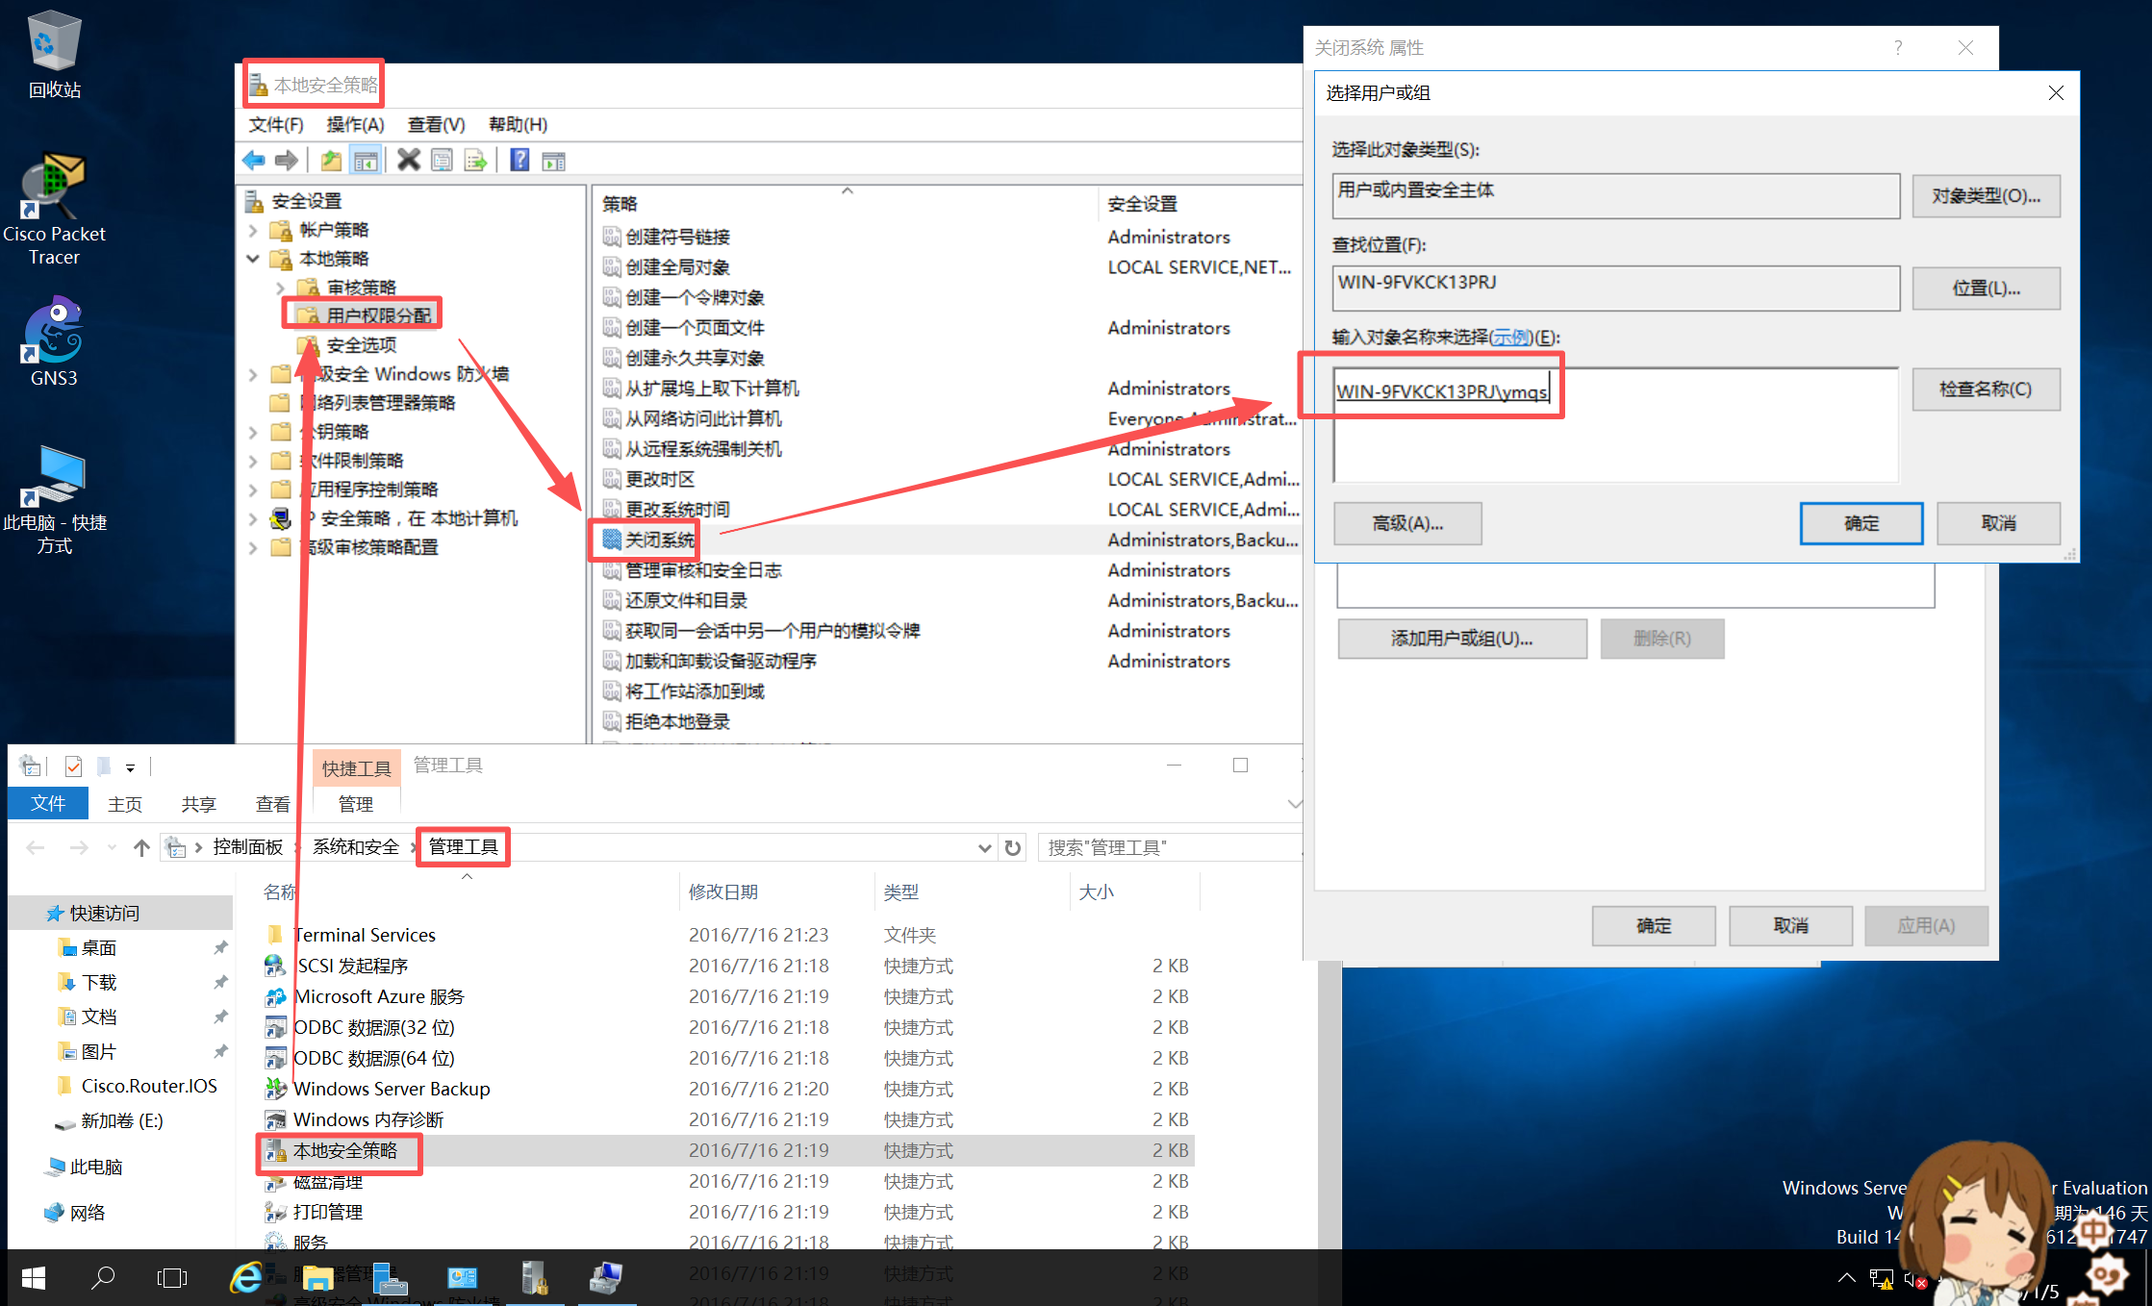The image size is (2152, 1306).
Task: Open the 操作(A) menu
Action: pos(355,124)
